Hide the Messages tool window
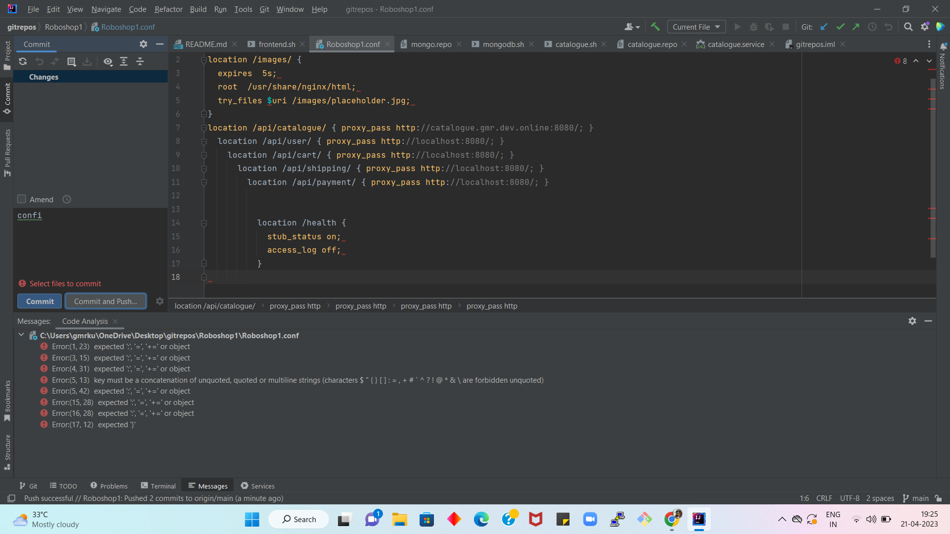This screenshot has height=534, width=950. 928,321
